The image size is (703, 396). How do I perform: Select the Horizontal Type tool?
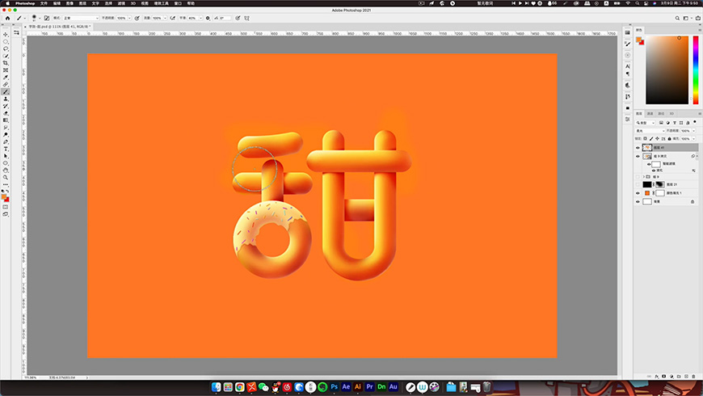pyautogui.click(x=6, y=149)
